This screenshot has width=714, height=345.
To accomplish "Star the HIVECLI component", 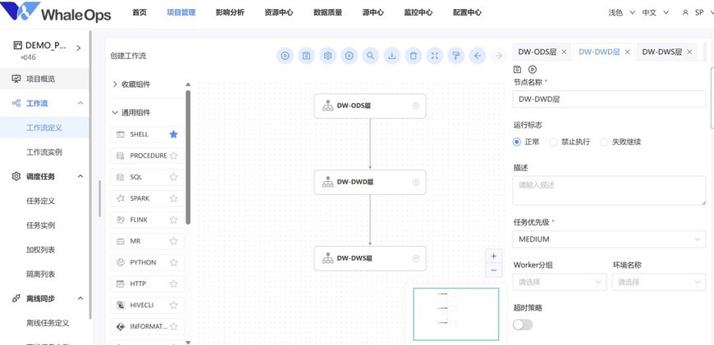I will click(173, 305).
